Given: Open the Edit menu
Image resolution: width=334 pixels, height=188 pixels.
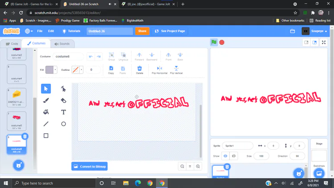Looking at the screenshot, I should [x=51, y=31].
